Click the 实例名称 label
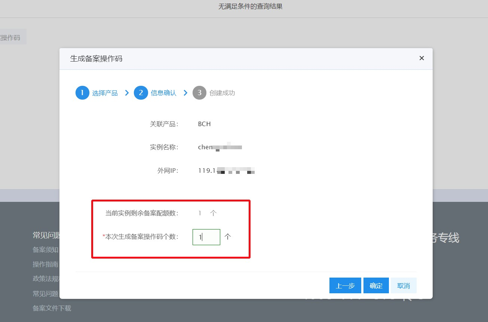The height and width of the screenshot is (322, 488). tap(164, 147)
